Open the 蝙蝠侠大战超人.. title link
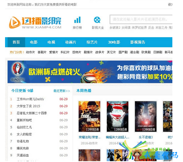Screen dimensions: 183x162 click(x=117, y=137)
